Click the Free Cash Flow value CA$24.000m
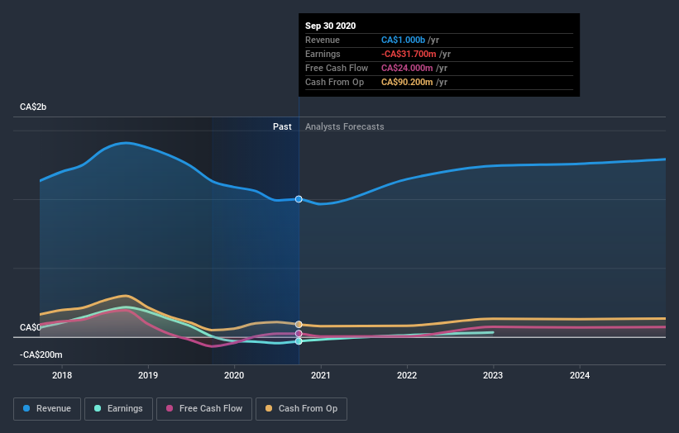Image resolution: width=679 pixels, height=433 pixels. pos(407,68)
